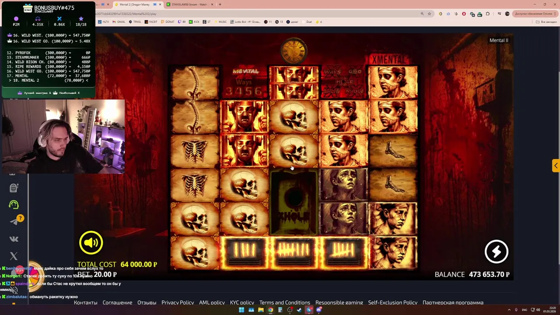
Task: Open FACEIT bookmark
Action: (151, 21)
